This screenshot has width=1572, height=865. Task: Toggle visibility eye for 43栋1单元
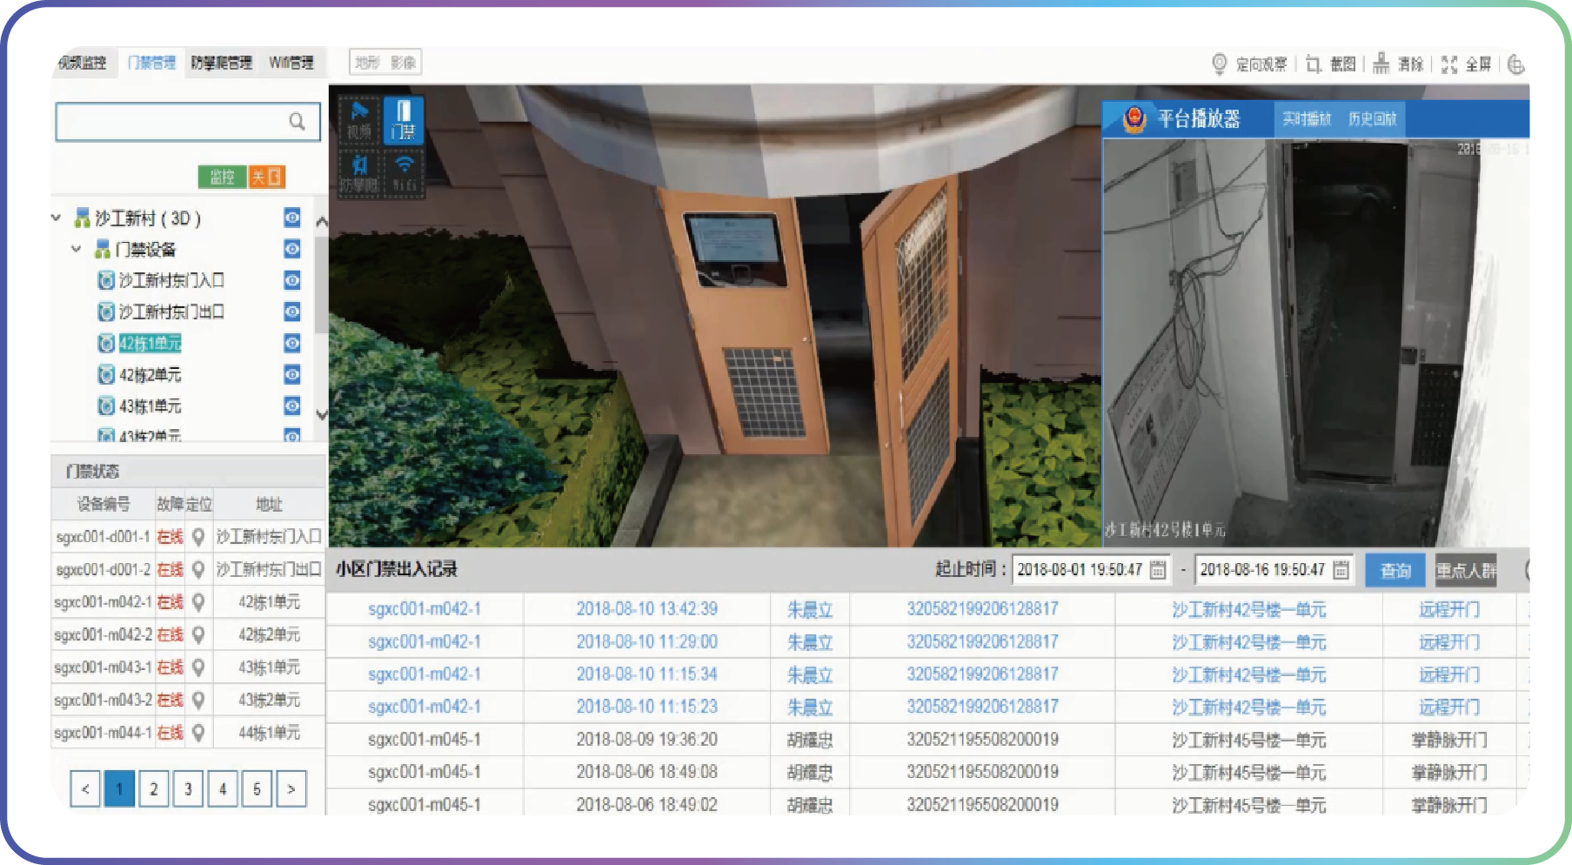click(292, 406)
